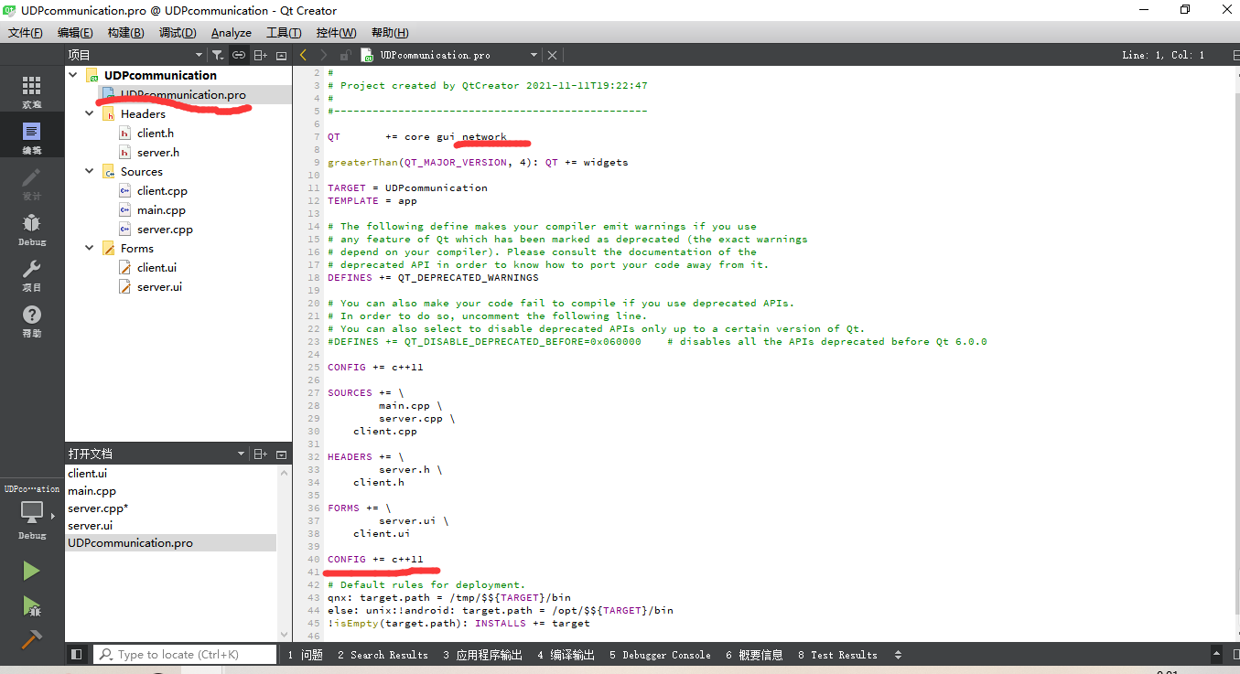Open Analyze menu
The height and width of the screenshot is (674, 1240).
pyautogui.click(x=232, y=33)
